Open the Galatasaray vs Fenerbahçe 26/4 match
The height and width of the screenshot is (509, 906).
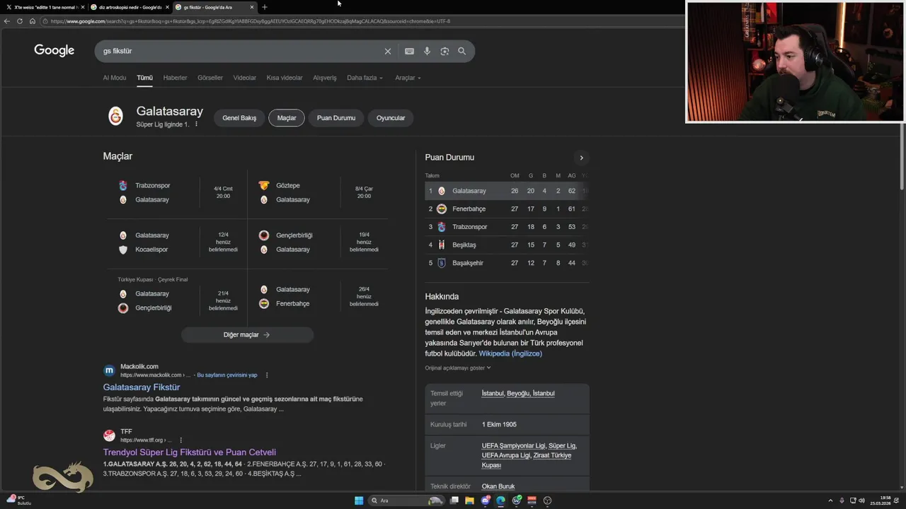tap(318, 296)
